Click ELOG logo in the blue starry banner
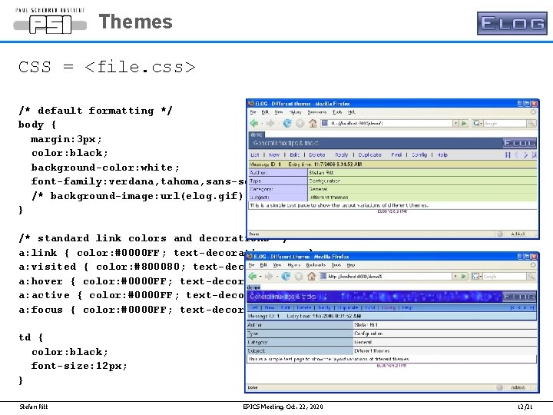 519,296
